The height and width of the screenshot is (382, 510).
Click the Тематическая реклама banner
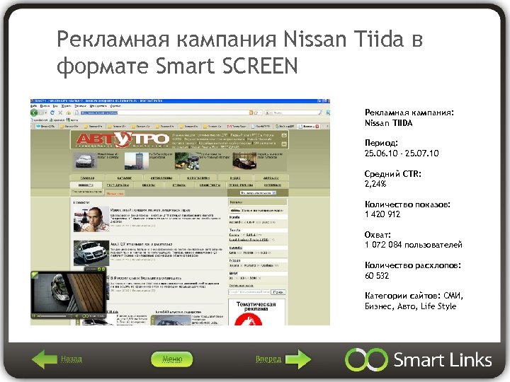[256, 312]
